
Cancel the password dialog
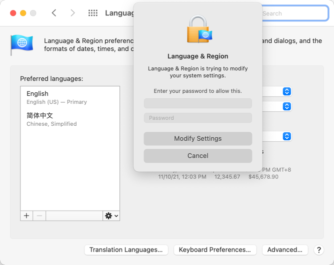coord(197,156)
